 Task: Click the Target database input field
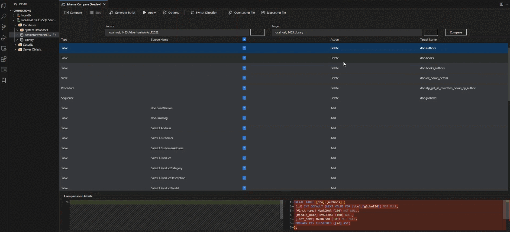[x=347, y=32]
